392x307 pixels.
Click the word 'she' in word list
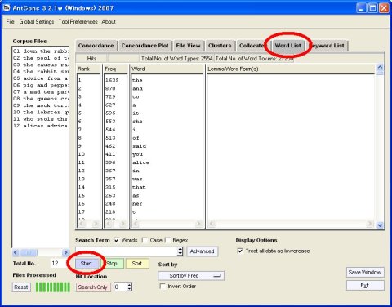(137, 122)
